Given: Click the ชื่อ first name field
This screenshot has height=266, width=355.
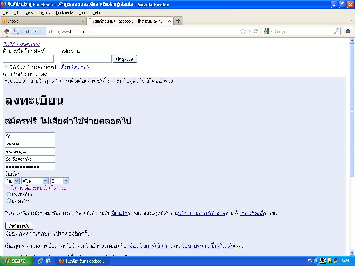Looking at the screenshot, I should pos(30,136).
